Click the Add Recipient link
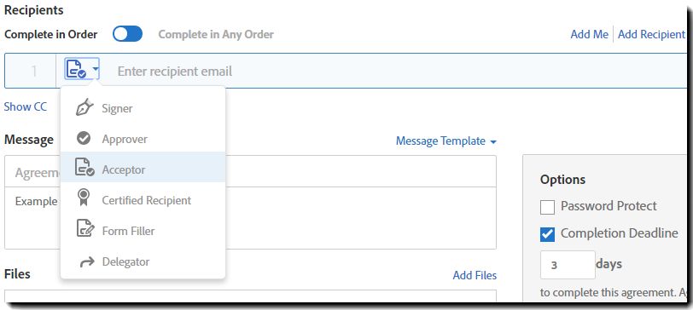This screenshot has width=693, height=310. (651, 34)
